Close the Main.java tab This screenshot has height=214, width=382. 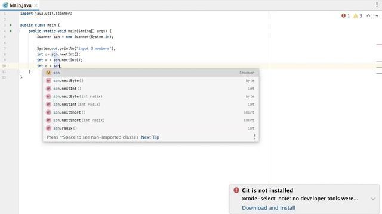tap(36, 5)
